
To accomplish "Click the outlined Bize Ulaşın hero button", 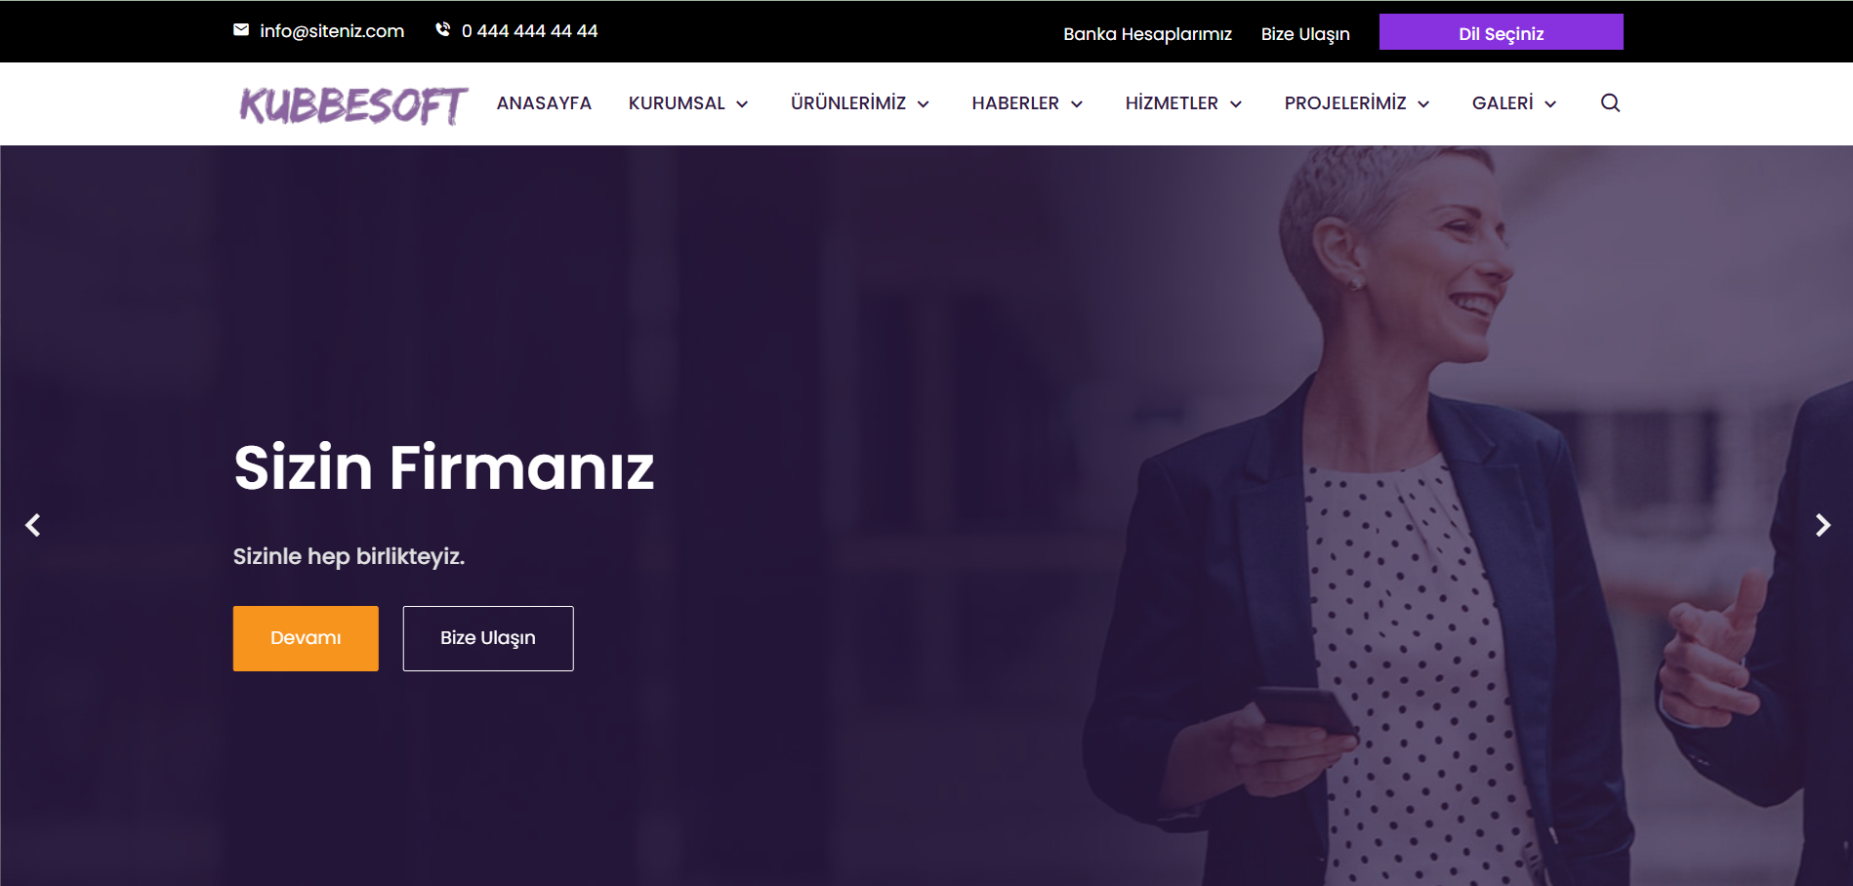I will pos(488,638).
